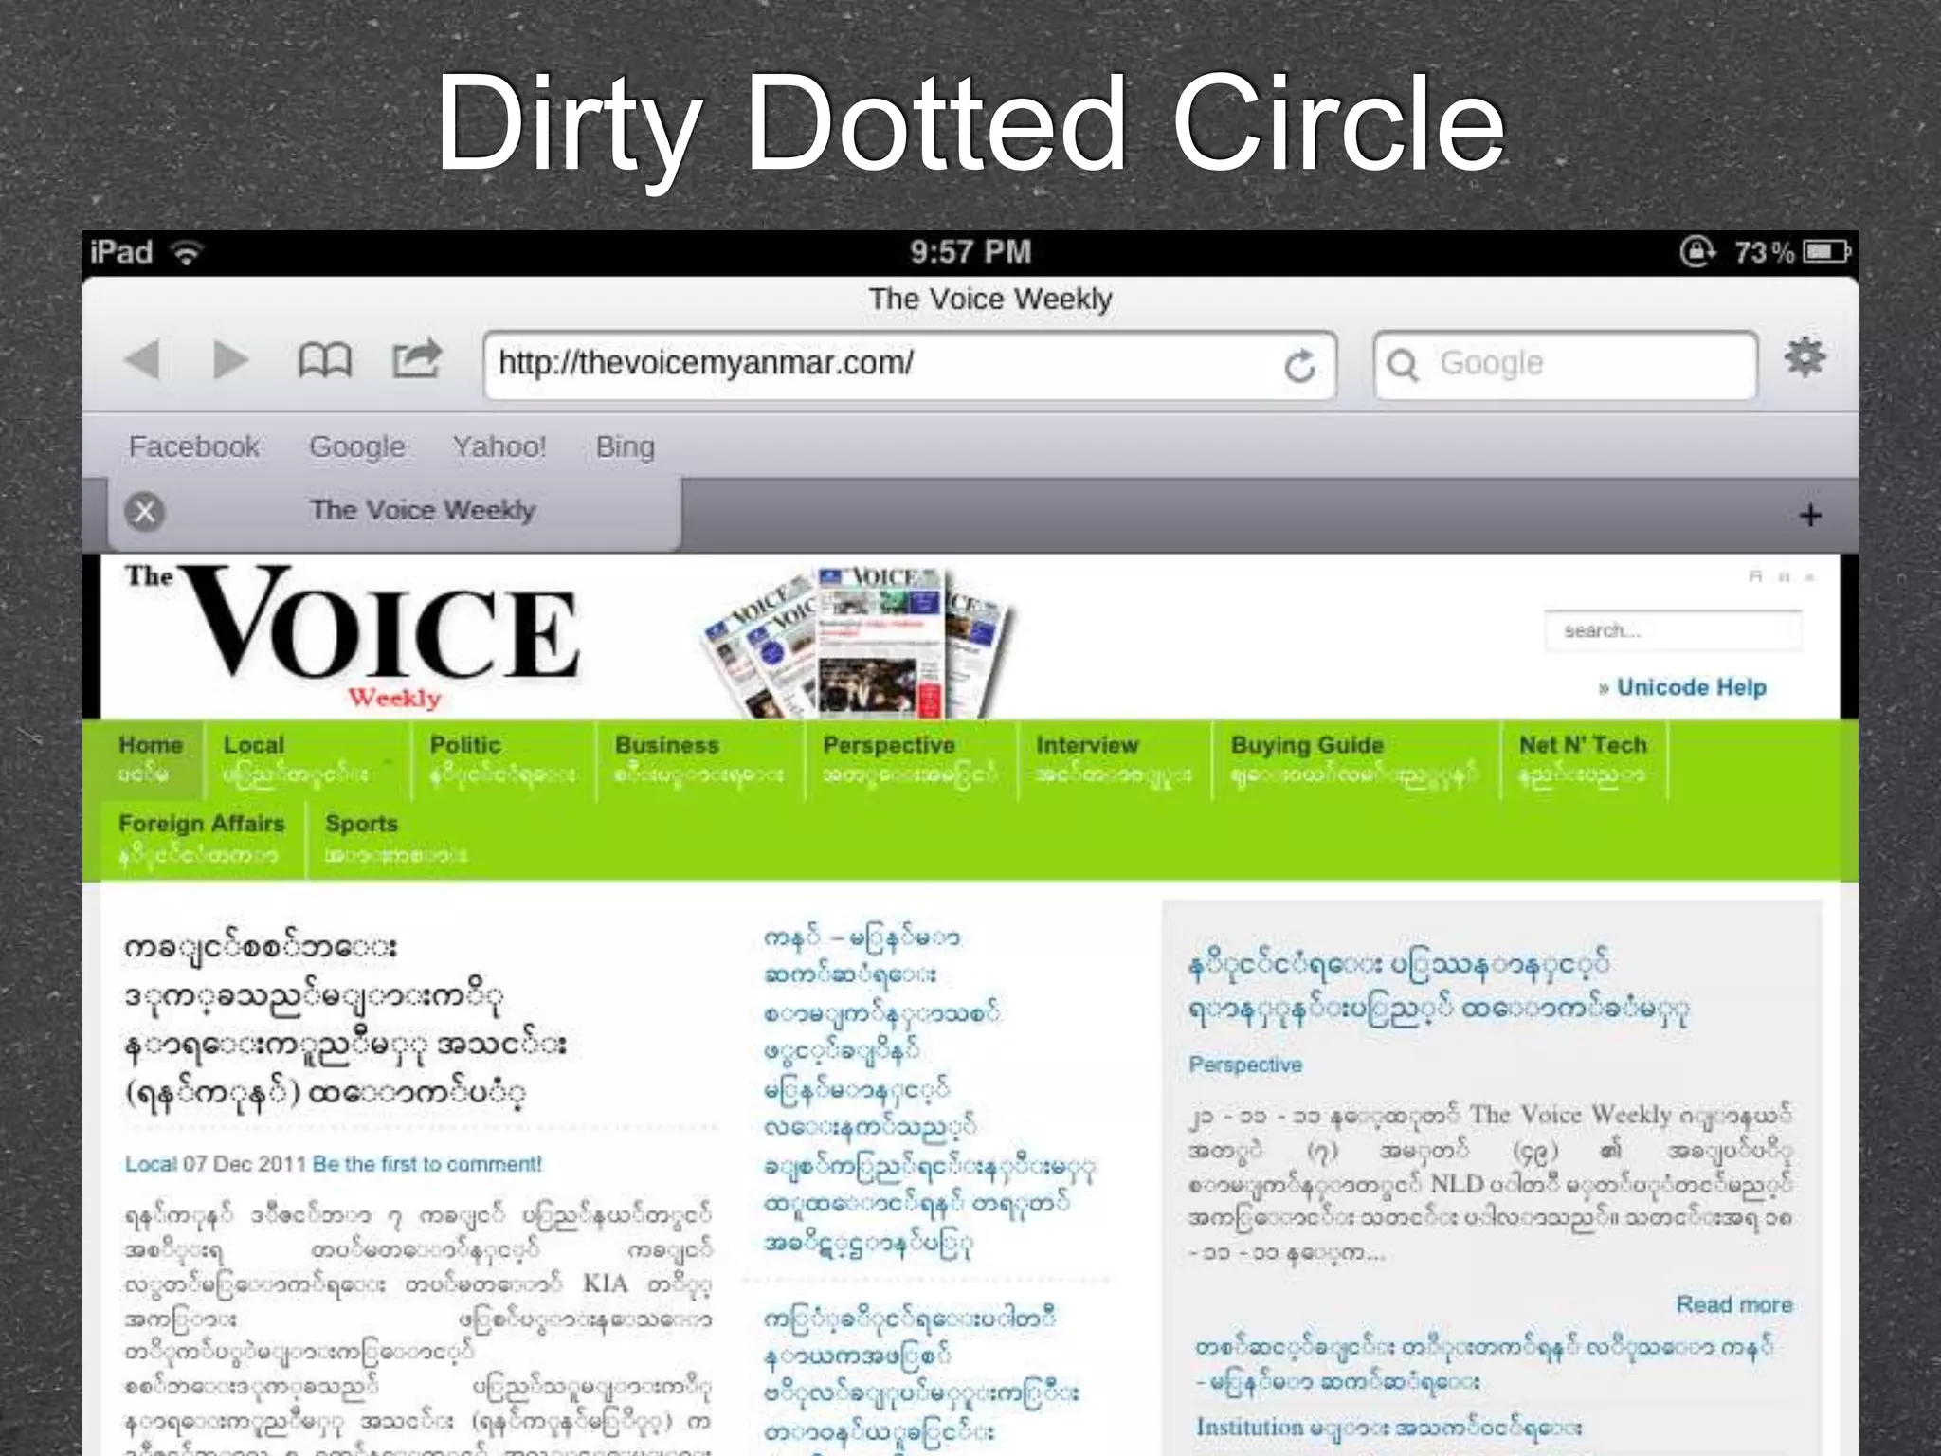Tap the Safari back arrow
Viewport: 1941px width, 1456px height.
click(x=143, y=360)
